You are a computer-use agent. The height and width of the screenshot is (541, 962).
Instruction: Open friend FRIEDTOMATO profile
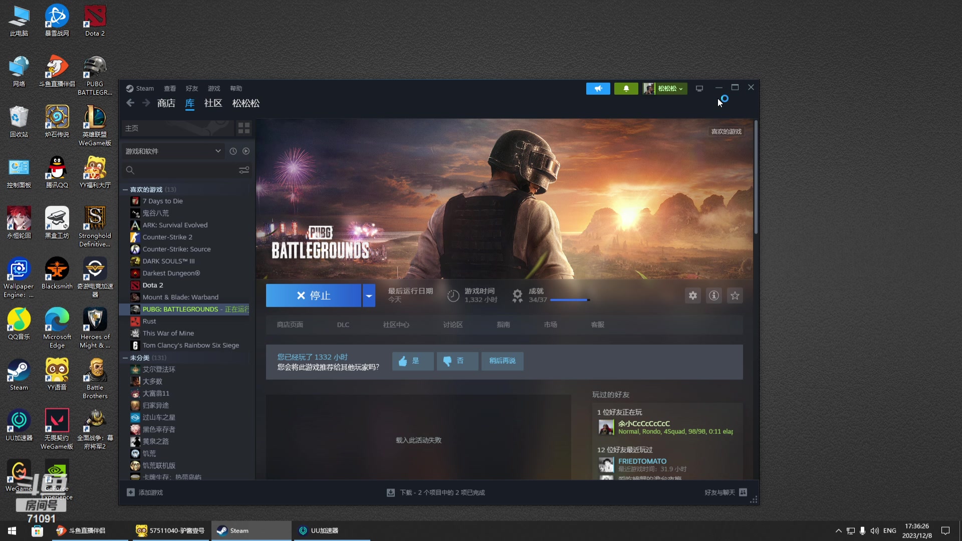[x=642, y=461]
